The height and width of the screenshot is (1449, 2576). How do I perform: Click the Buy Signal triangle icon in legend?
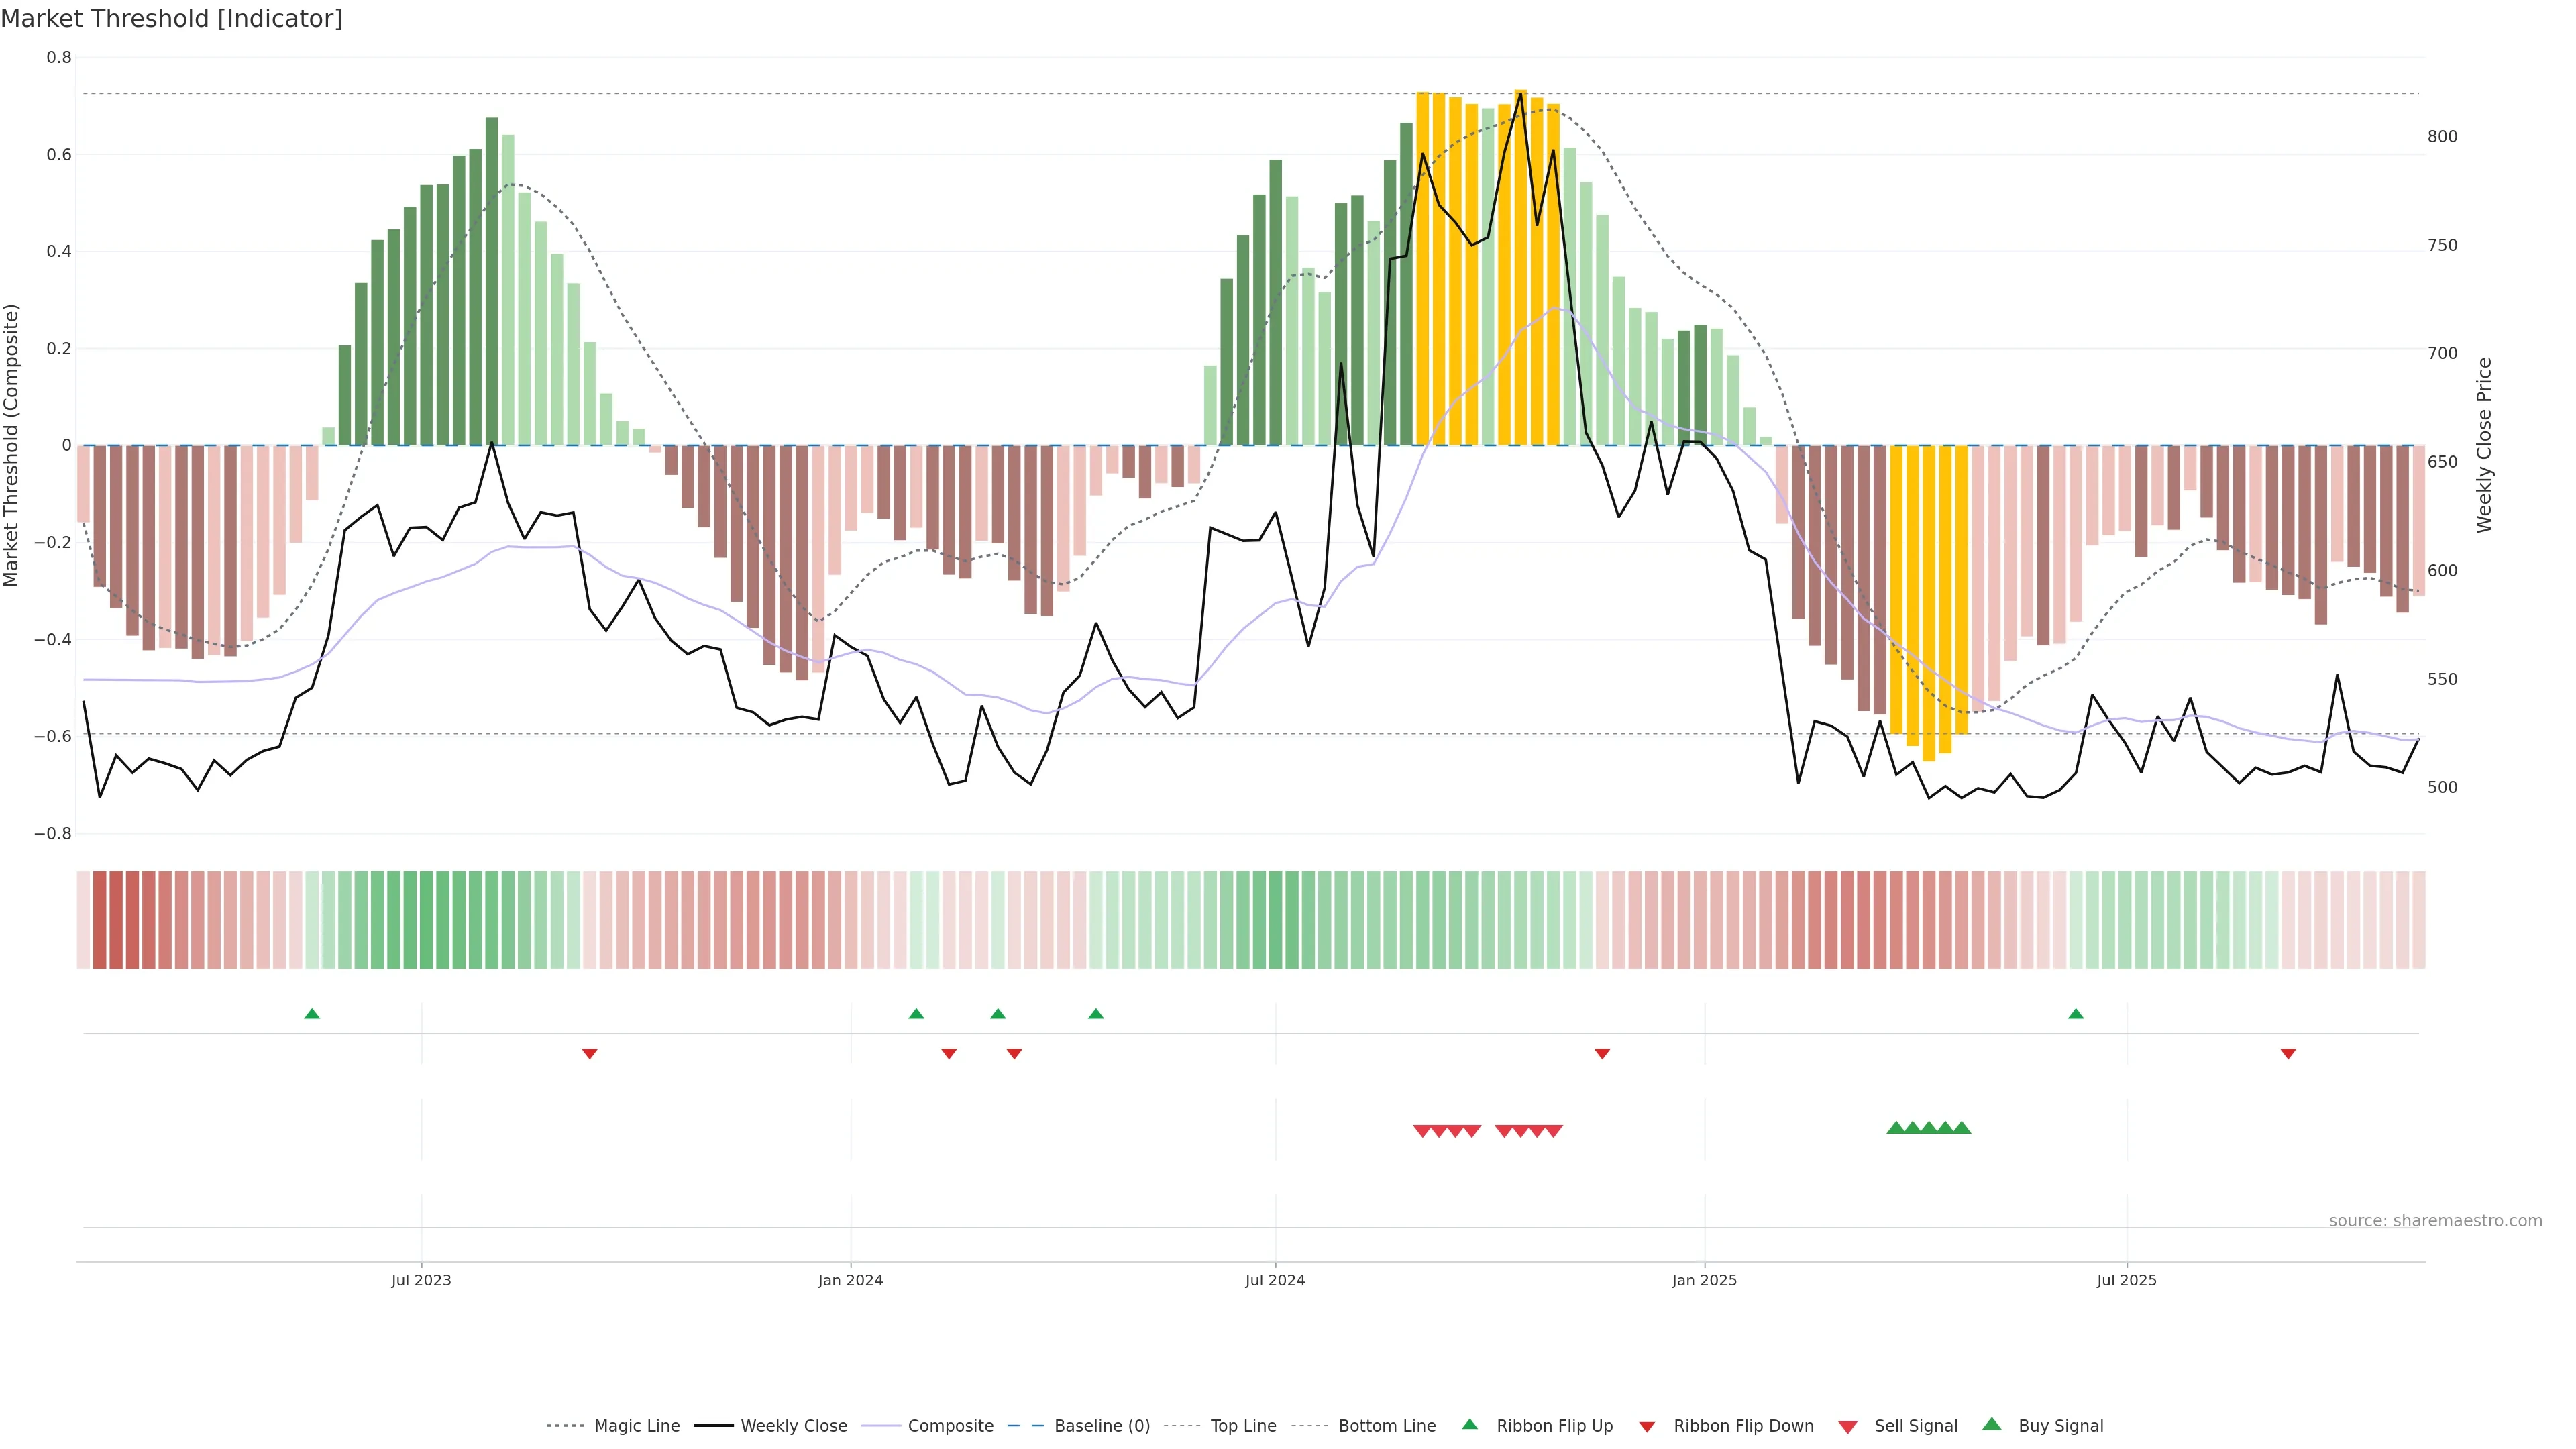(x=1992, y=1424)
